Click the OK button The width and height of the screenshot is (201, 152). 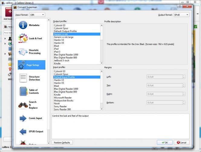(x=165, y=142)
